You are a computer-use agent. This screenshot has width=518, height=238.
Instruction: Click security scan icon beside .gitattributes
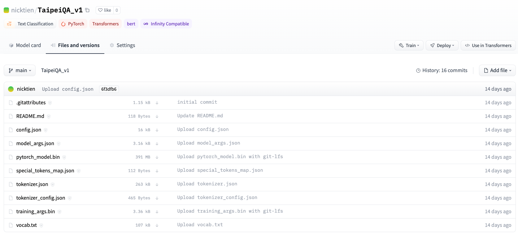50,103
